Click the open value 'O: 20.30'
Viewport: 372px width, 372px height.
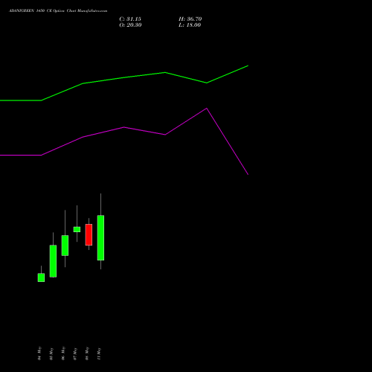pos(130,25)
